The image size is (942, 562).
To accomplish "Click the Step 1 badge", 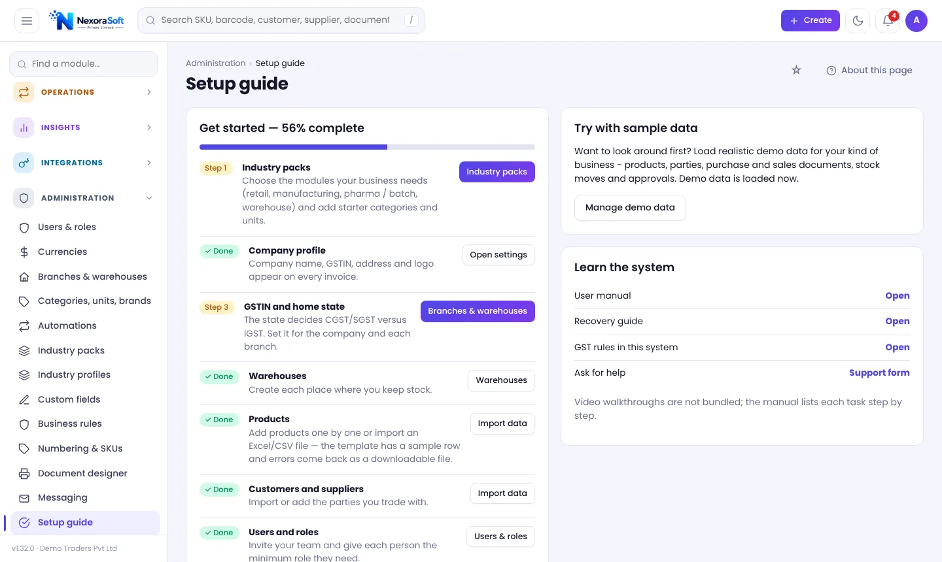I will (216, 169).
